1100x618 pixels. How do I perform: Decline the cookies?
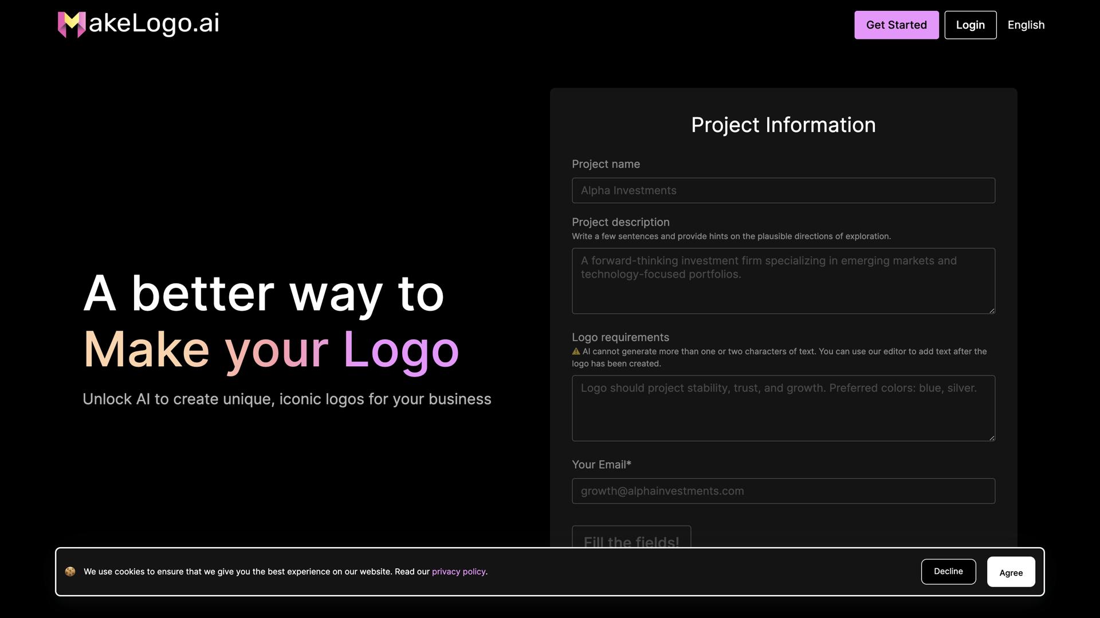pos(948,572)
